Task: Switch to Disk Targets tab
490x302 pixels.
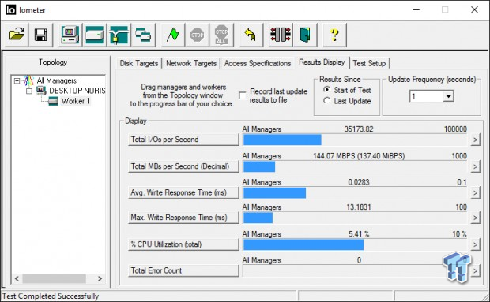Action: pyautogui.click(x=139, y=63)
